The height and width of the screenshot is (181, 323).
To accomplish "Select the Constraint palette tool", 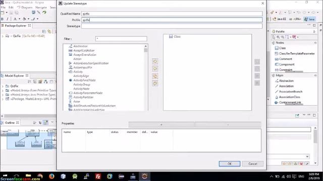I will point(284,70).
